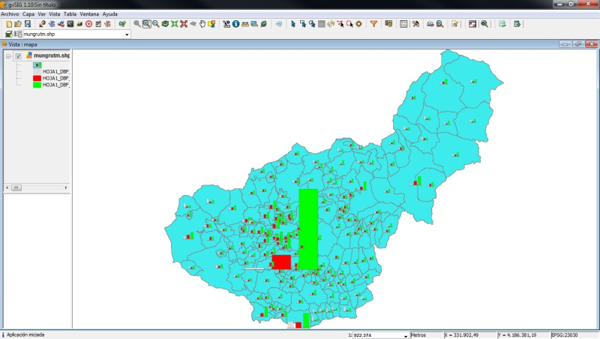Select the Pan hand tool
The image size is (600, 339).
pos(202,24)
